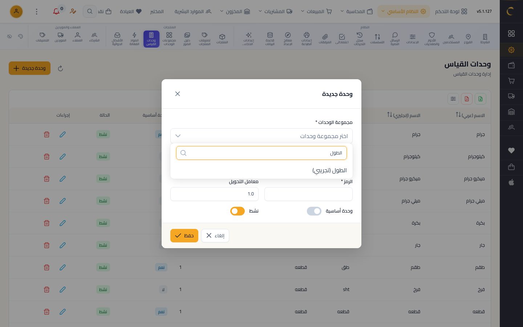
Task: Click the theme palette icon
Action: tap(21, 36)
